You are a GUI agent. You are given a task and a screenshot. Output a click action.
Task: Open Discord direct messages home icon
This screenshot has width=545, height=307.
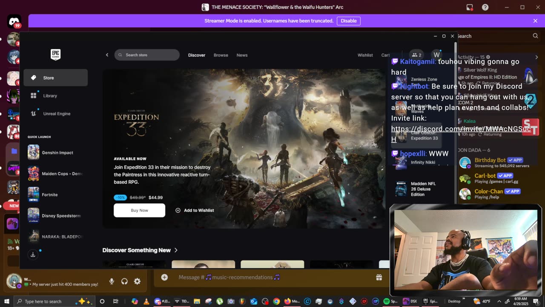tap(14, 22)
